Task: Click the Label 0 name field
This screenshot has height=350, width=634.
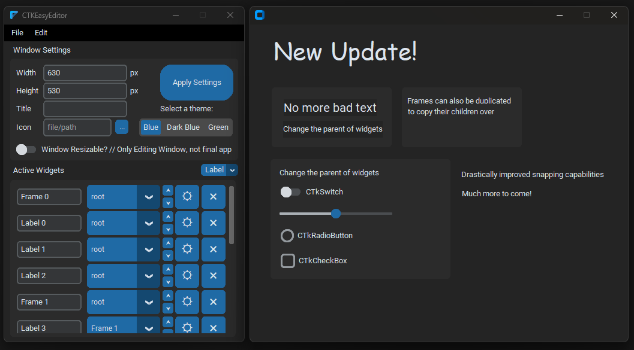Action: click(x=49, y=223)
